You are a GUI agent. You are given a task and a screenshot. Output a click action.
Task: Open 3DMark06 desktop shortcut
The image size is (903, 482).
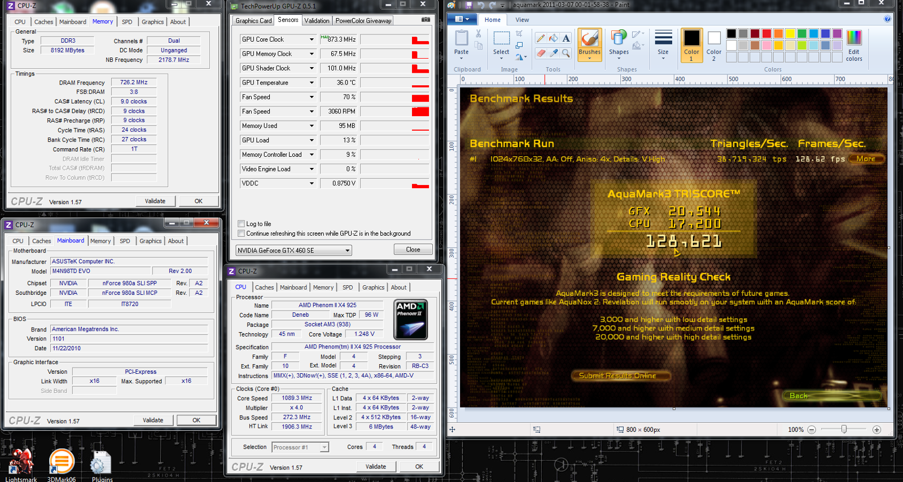point(62,466)
